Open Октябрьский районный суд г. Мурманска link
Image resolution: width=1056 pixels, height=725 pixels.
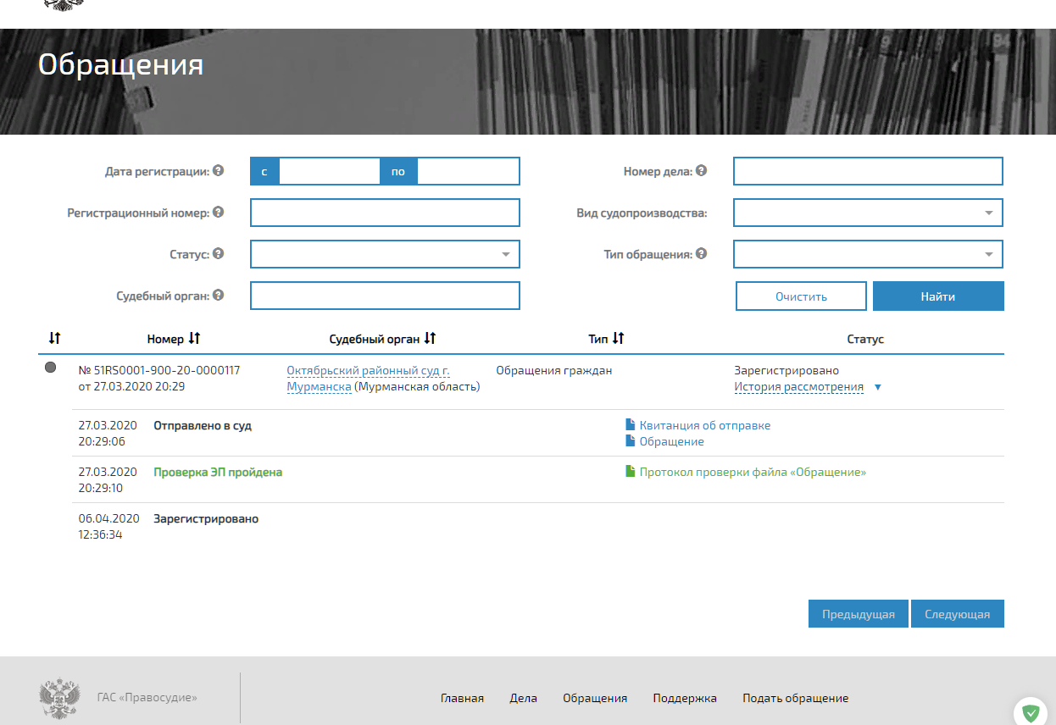point(368,379)
